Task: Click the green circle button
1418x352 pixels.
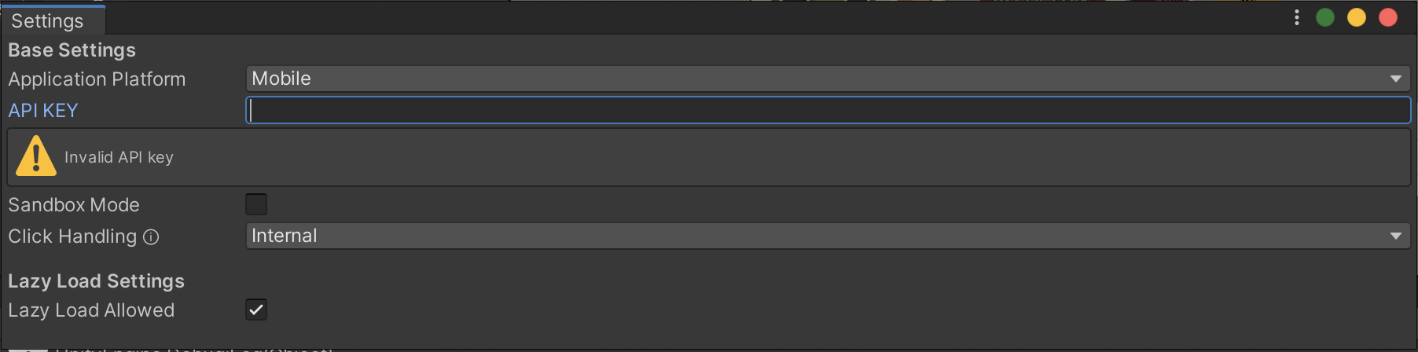Action: tap(1325, 17)
